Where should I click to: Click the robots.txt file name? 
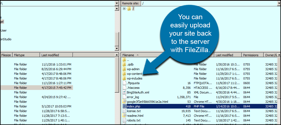pos(134,120)
